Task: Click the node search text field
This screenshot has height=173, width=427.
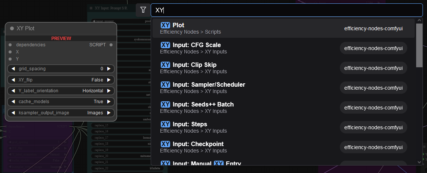Action: point(287,10)
